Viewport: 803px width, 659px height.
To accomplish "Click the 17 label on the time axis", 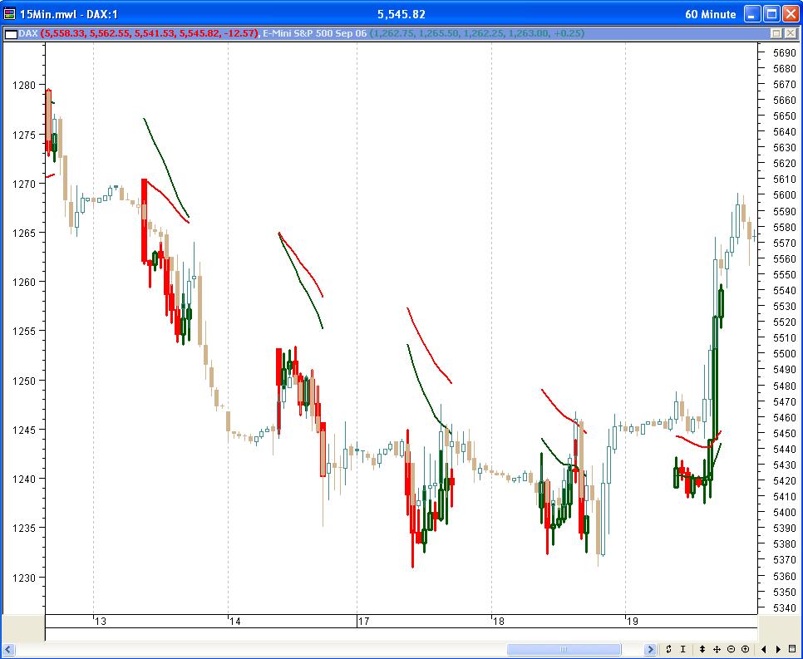I will [x=366, y=620].
